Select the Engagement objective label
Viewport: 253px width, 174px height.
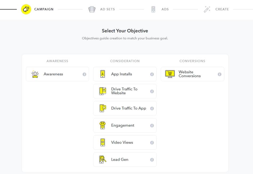[123, 125]
